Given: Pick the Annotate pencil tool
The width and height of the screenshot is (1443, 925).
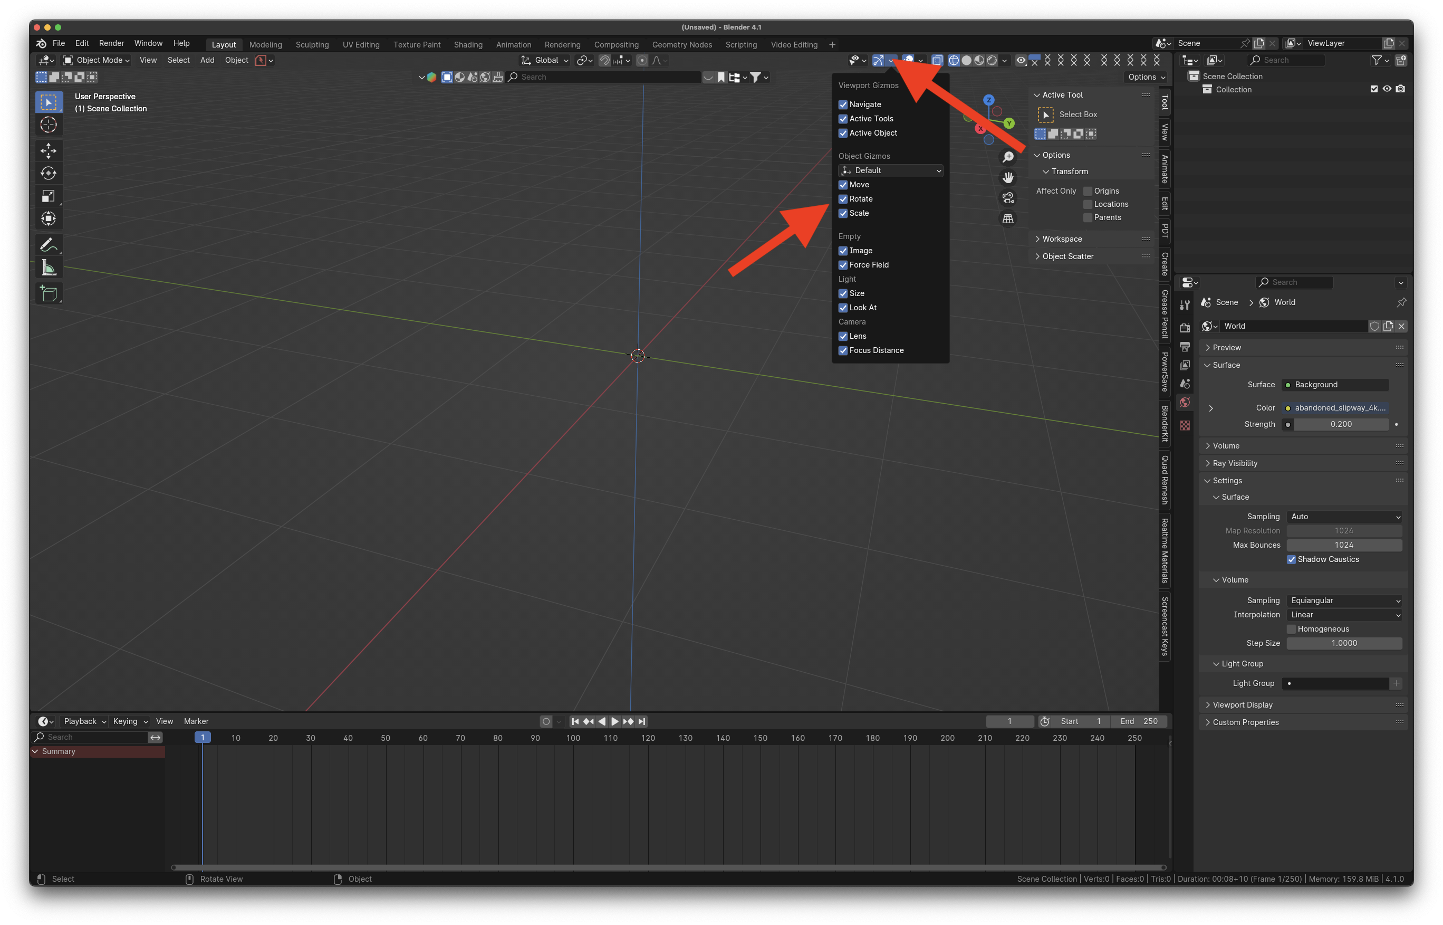Looking at the screenshot, I should click(x=49, y=244).
